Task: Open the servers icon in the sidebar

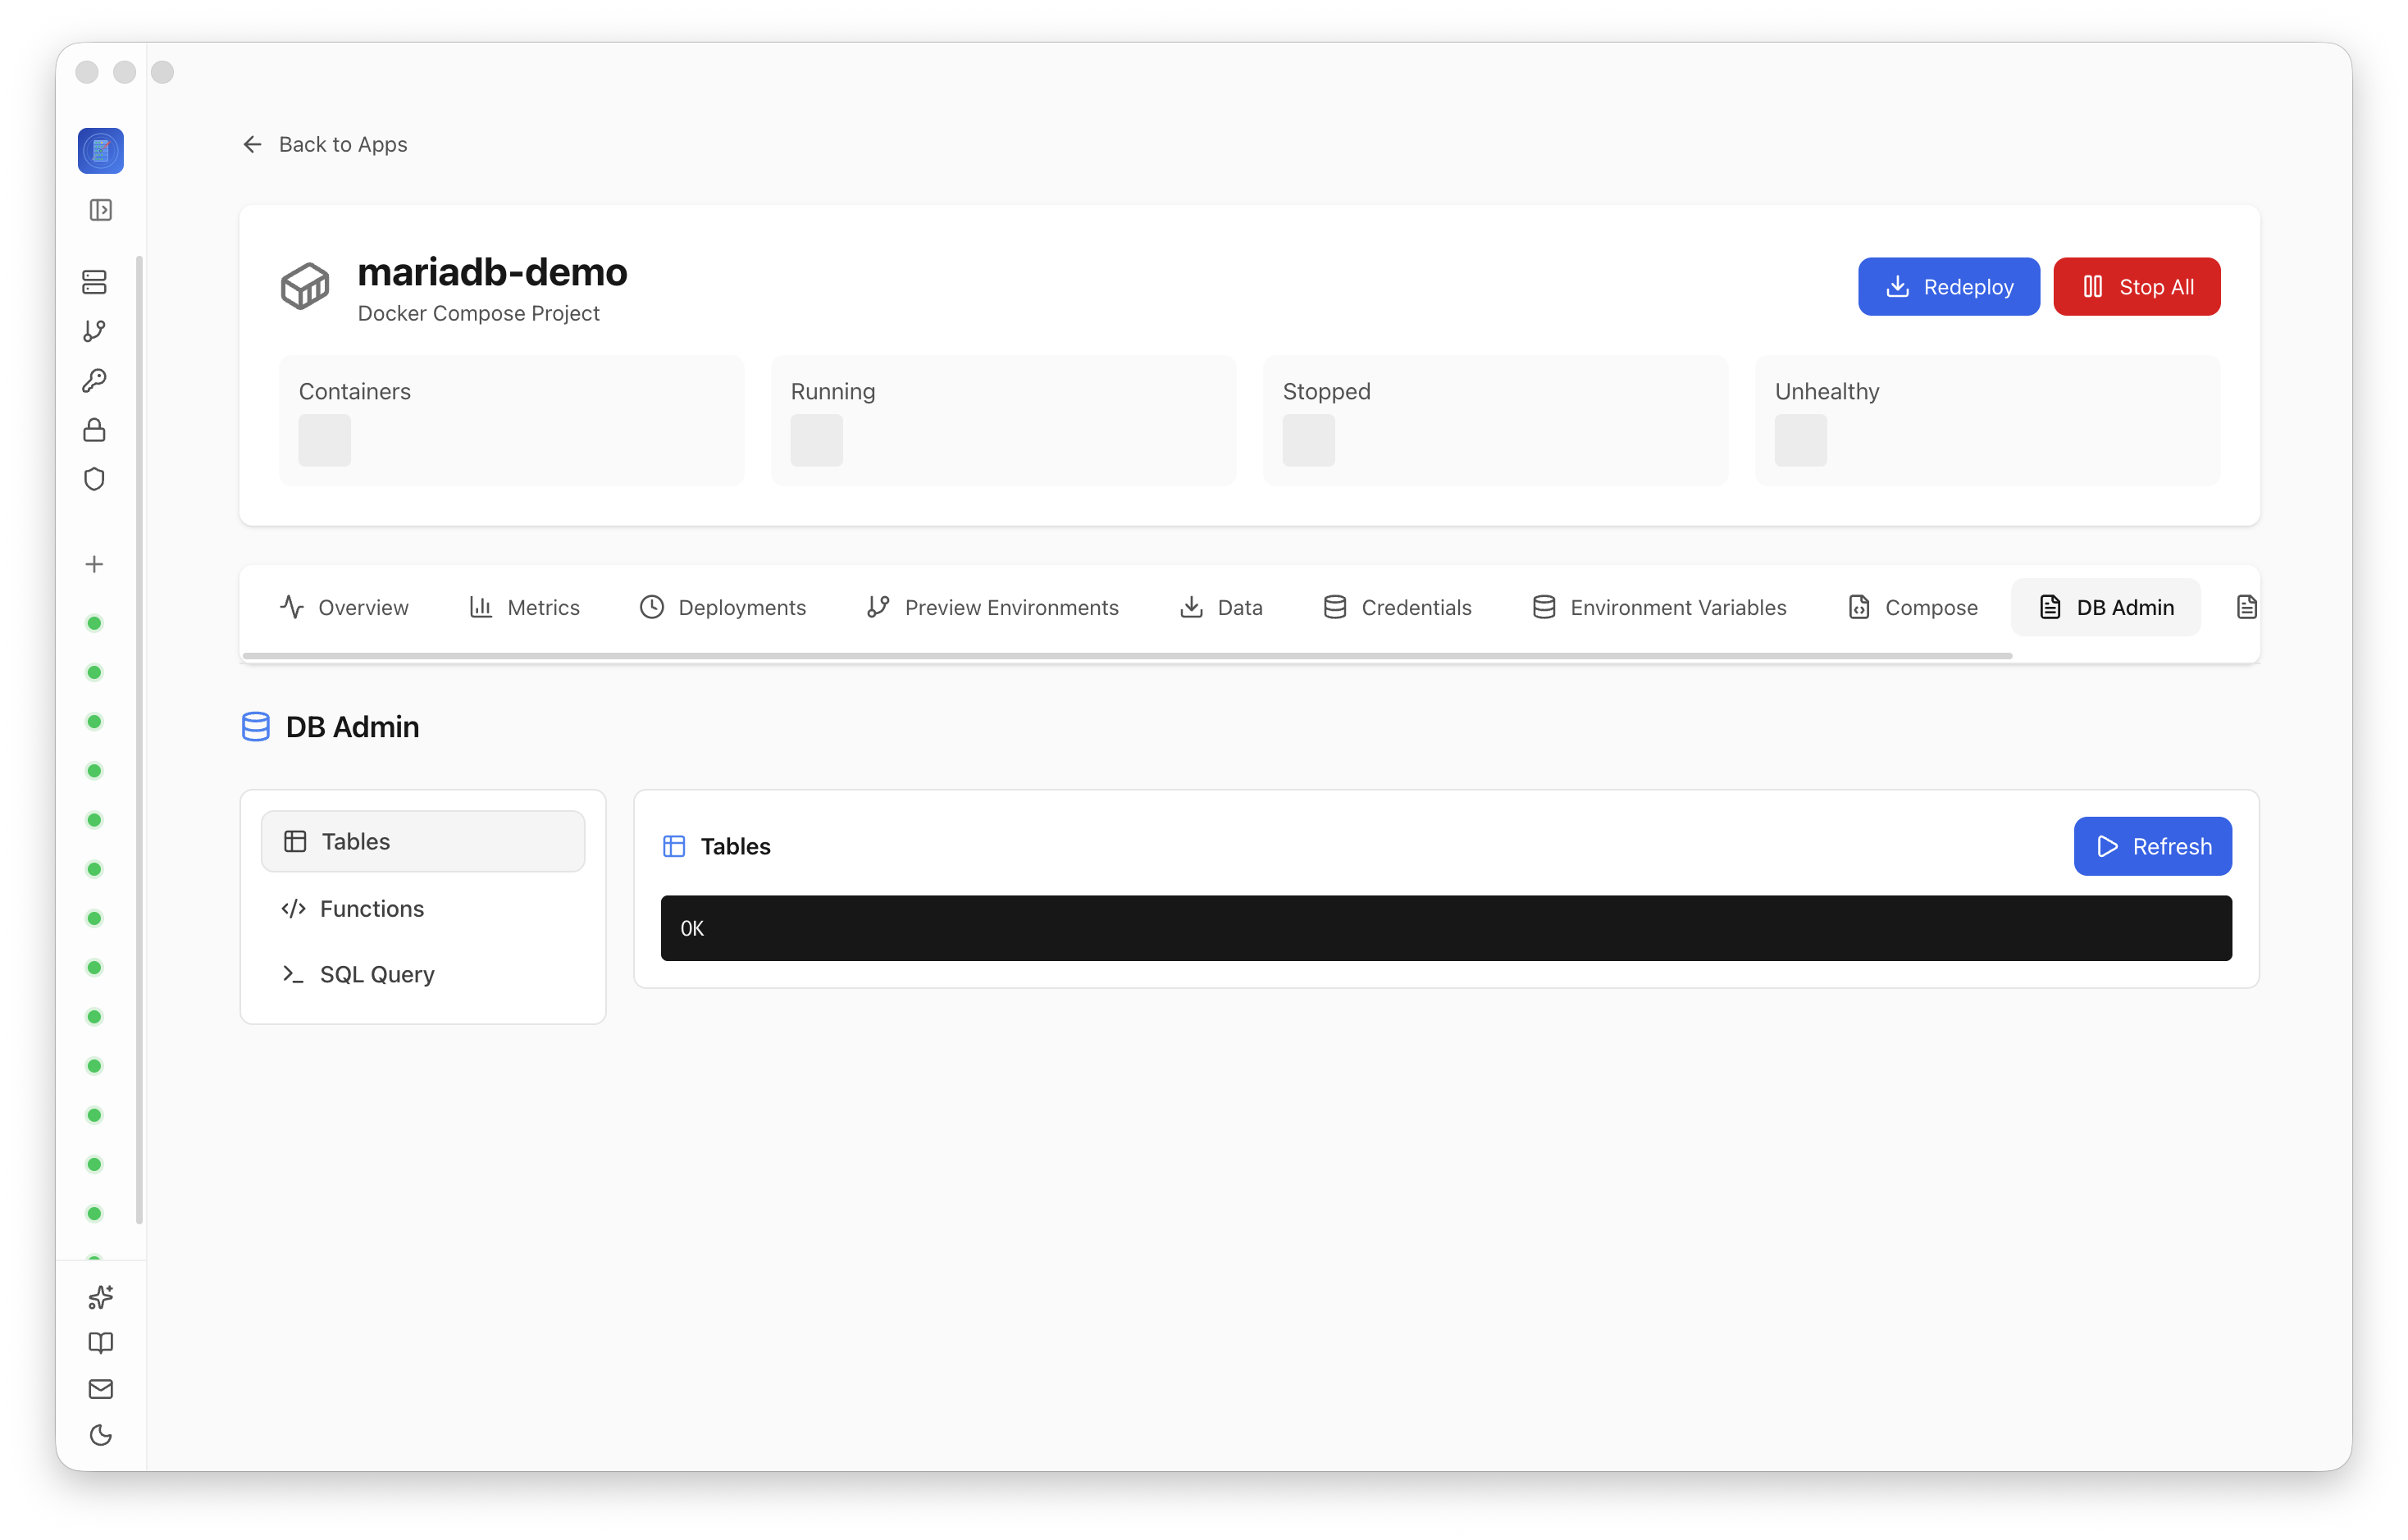Action: (94, 282)
